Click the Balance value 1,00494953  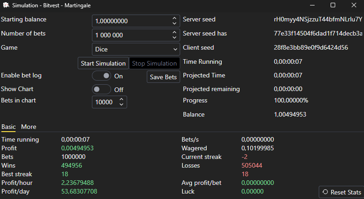pyautogui.click(x=290, y=114)
